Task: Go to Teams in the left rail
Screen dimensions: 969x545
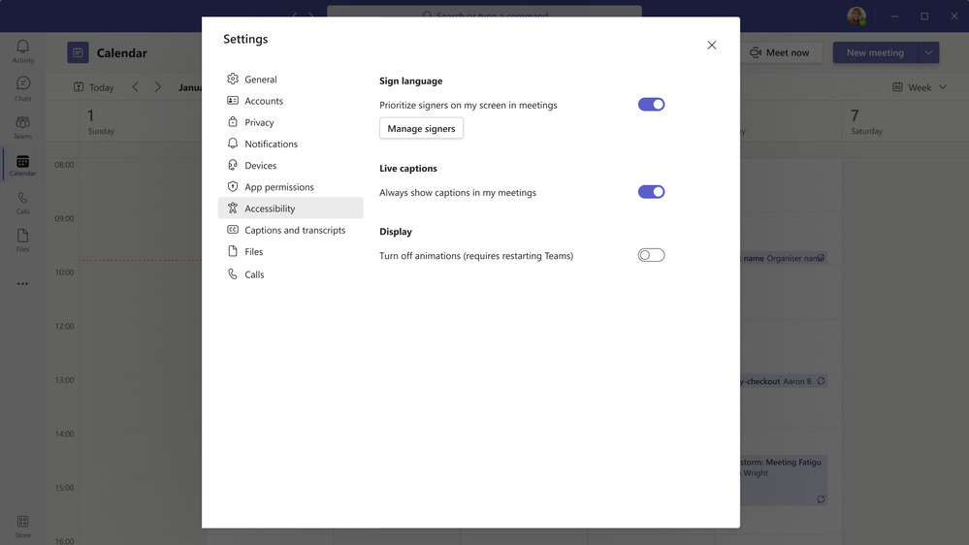Action: coord(23,127)
